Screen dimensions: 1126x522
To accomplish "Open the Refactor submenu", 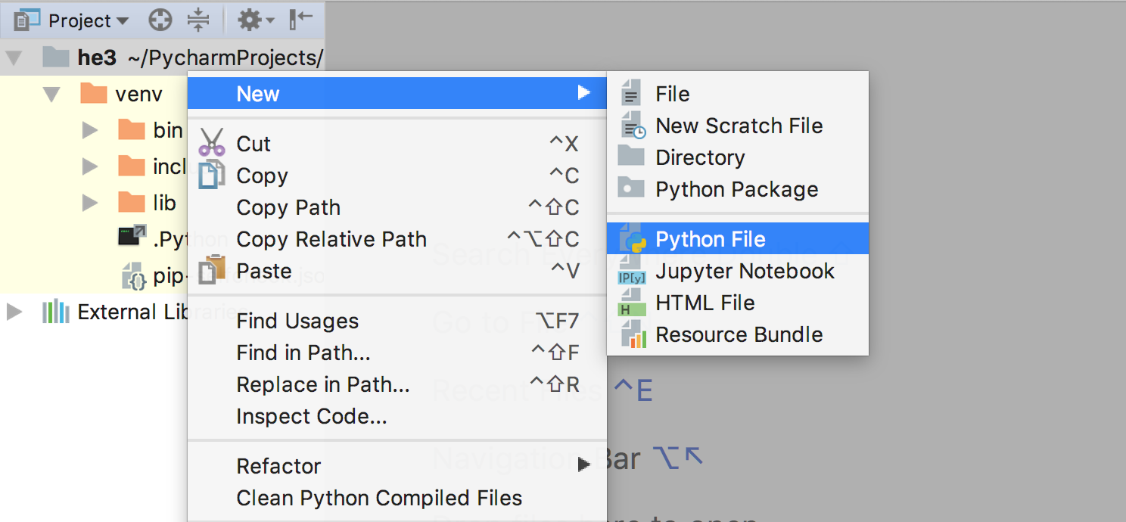I will tap(397, 466).
